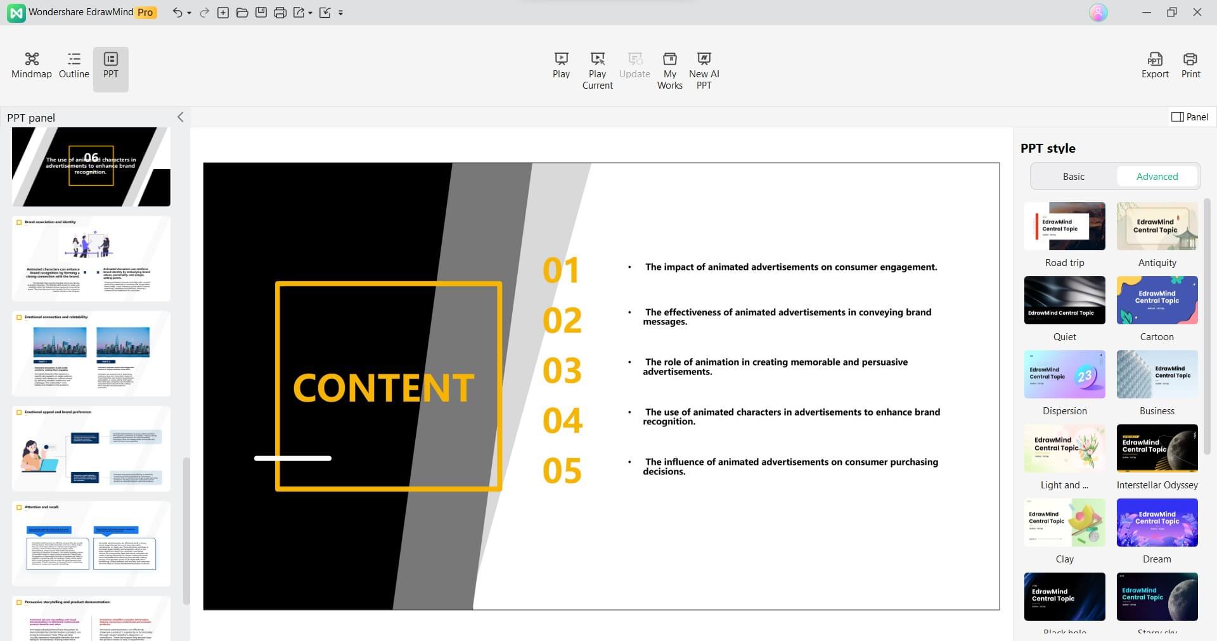1217x641 pixels.
Task: Create a New AI PPT
Action: pos(704,71)
